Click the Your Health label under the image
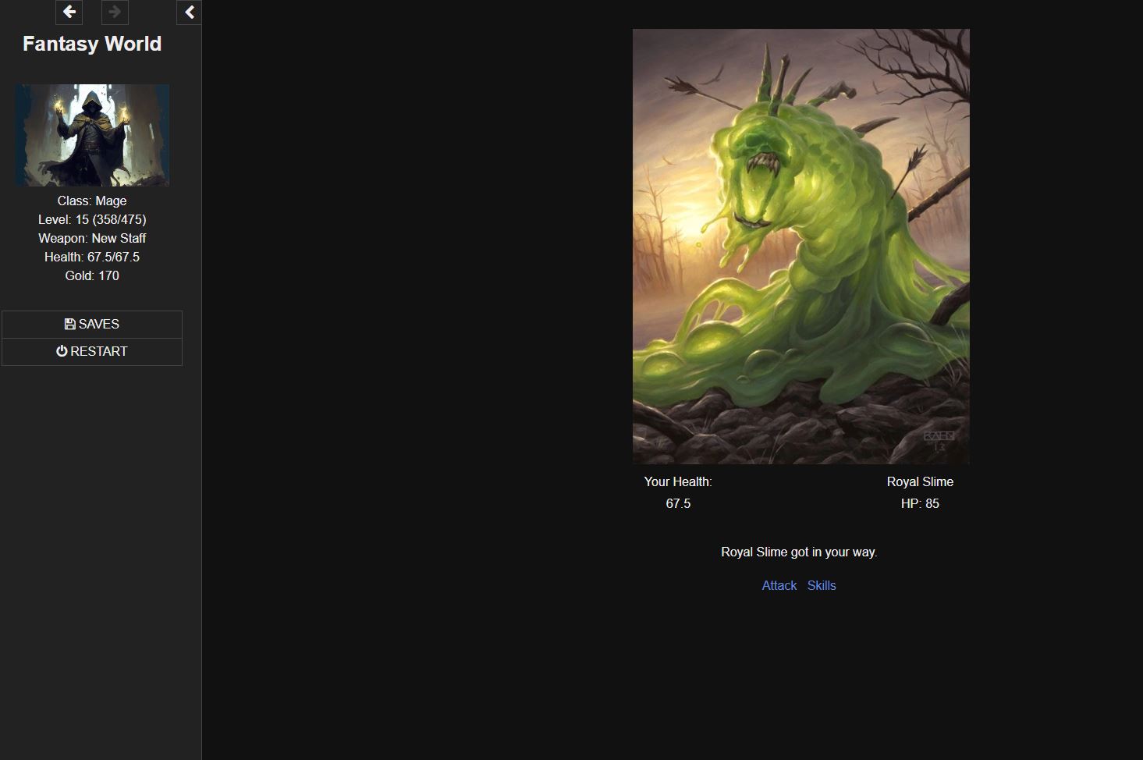 pyautogui.click(x=677, y=481)
